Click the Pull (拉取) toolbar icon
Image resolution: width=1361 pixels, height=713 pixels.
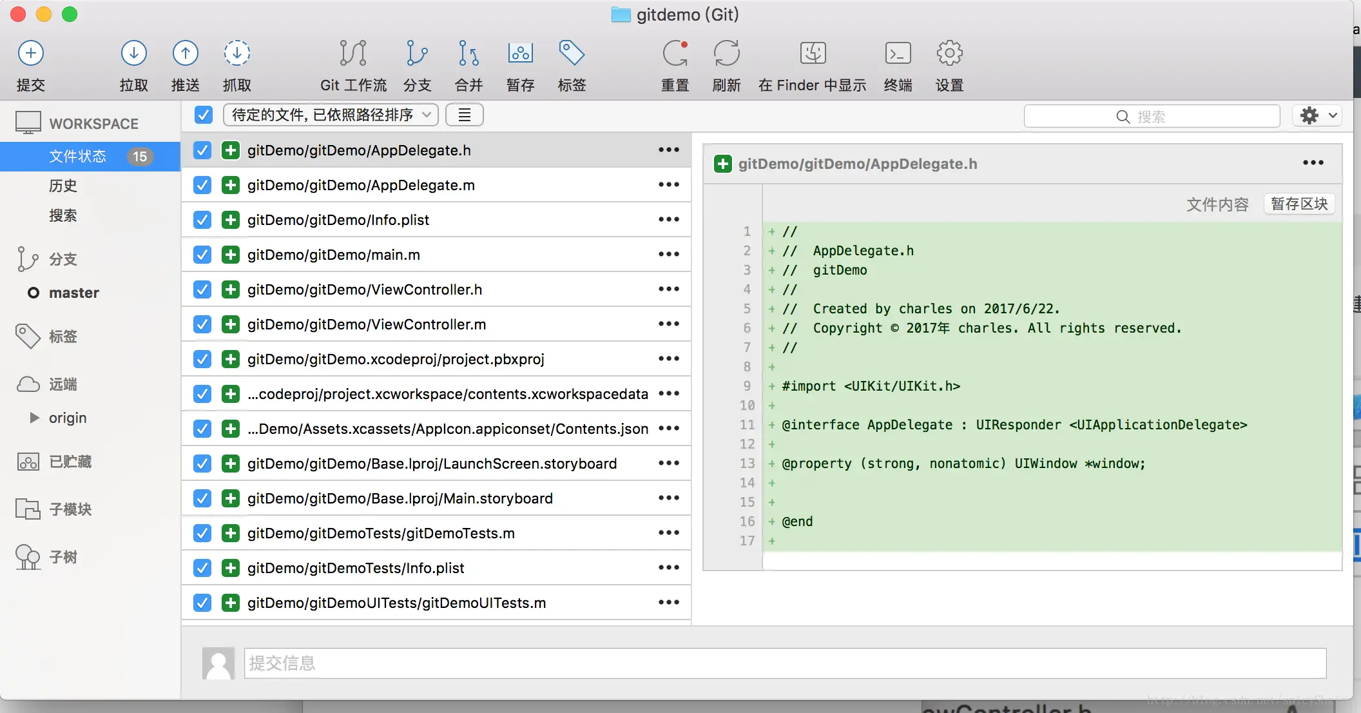tap(133, 54)
